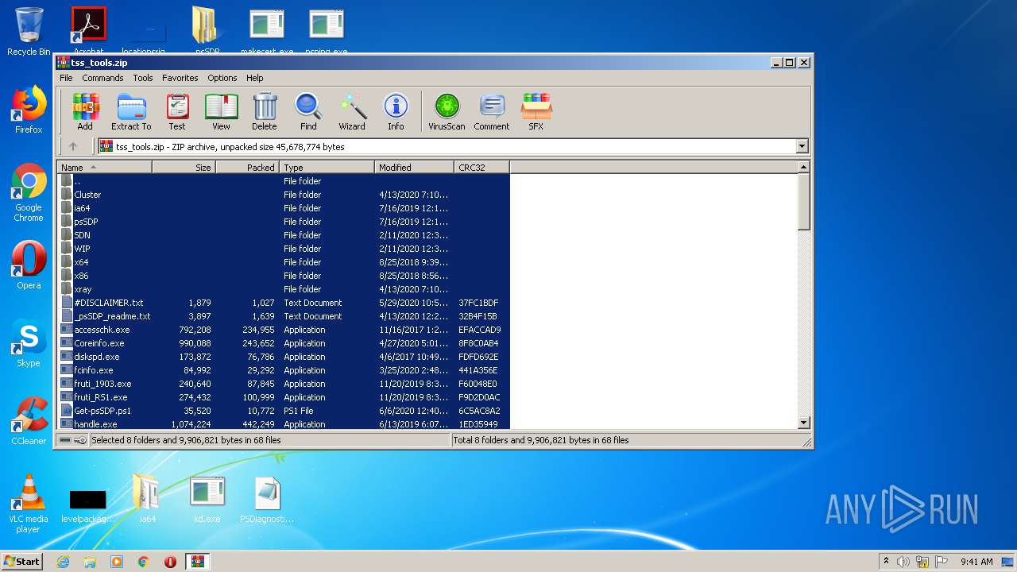
Task: Sort by Type column header
Action: pyautogui.click(x=327, y=167)
